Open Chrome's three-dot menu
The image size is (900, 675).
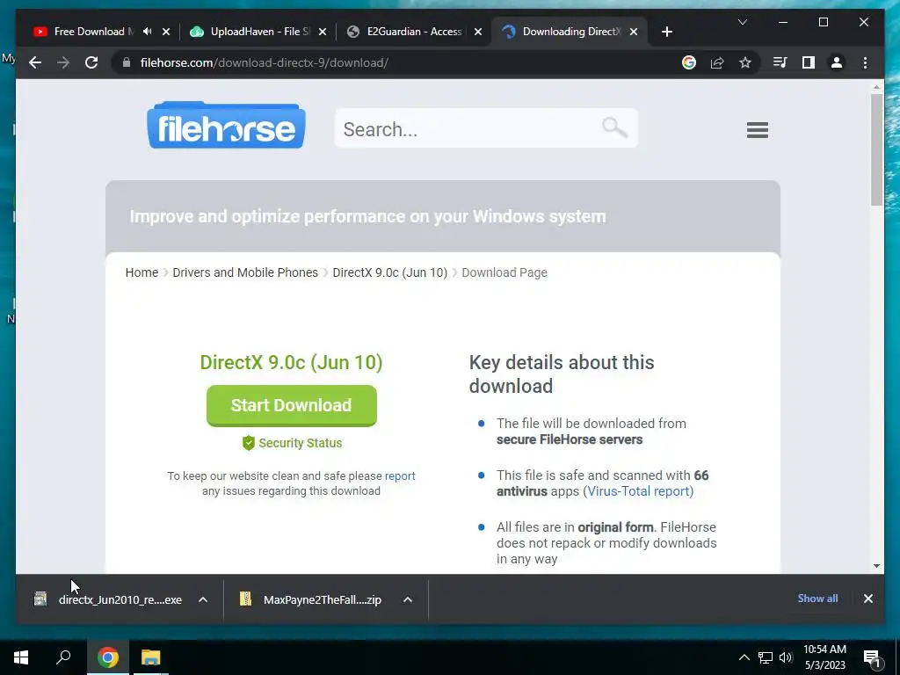pos(865,62)
